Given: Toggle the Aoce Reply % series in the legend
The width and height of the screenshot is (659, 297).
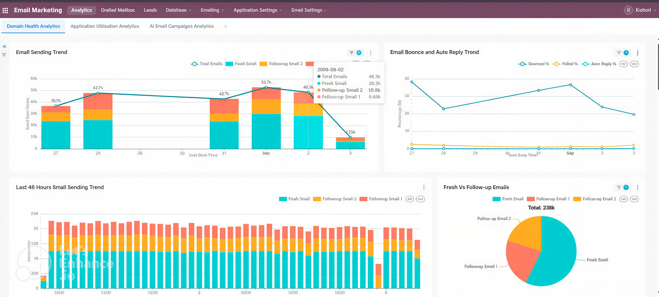Looking at the screenshot, I should click(599, 64).
